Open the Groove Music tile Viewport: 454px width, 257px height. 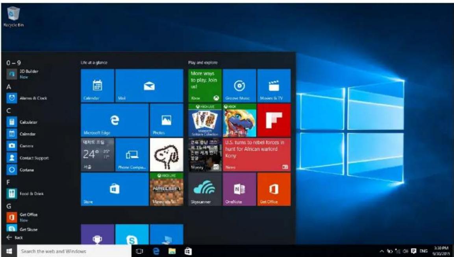pyautogui.click(x=239, y=86)
